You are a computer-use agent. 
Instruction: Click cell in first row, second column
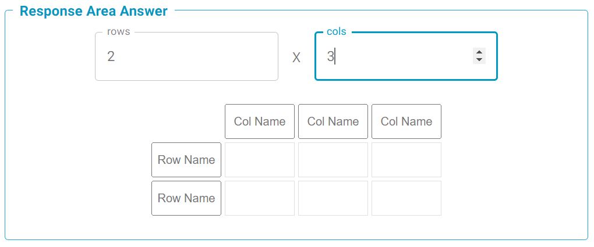pos(333,160)
